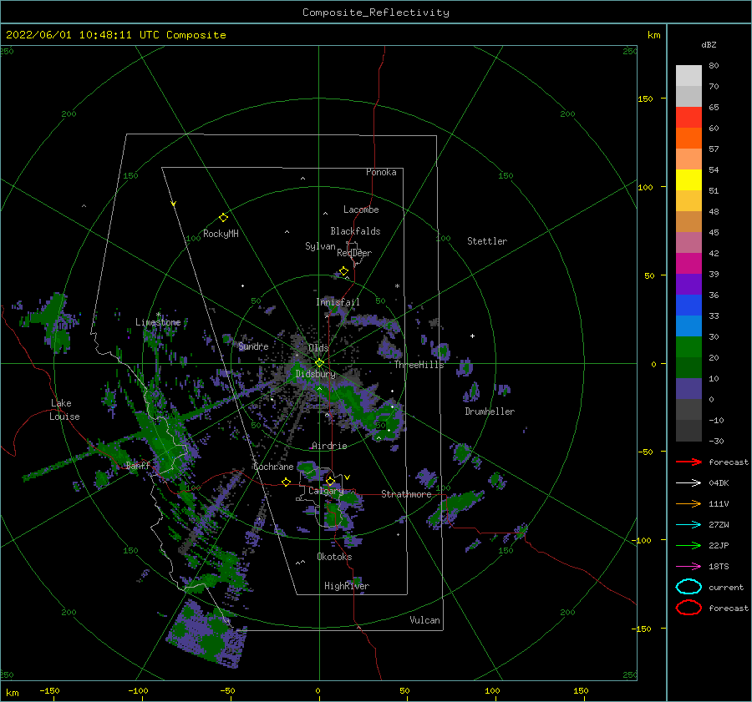Click the red forecast arrow in legend
The image size is (752, 702).
(688, 462)
